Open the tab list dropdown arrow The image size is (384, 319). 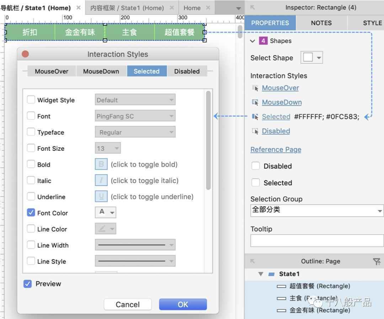[x=238, y=8]
